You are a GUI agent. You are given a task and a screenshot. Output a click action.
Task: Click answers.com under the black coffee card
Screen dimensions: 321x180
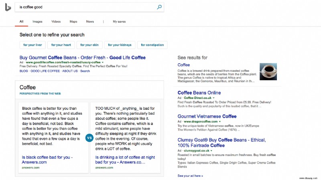30,168
